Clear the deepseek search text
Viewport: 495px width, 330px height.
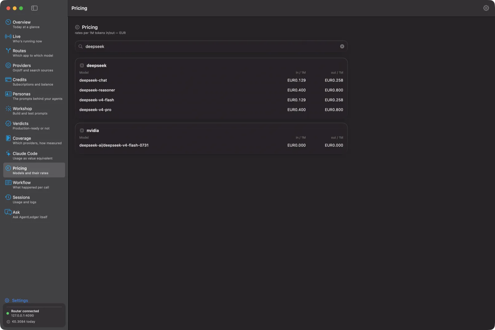point(342,46)
